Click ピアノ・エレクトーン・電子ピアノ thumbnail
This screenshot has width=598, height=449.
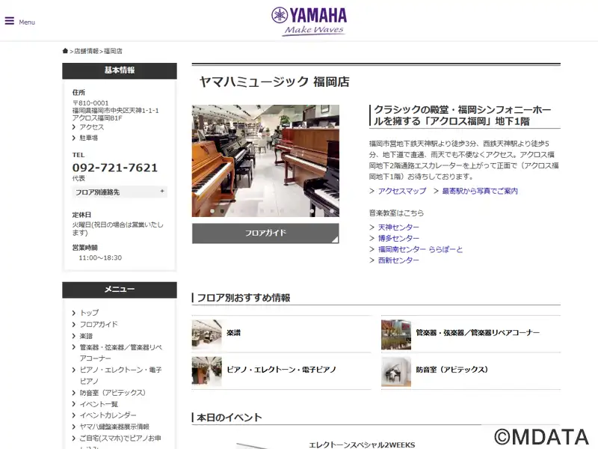click(x=207, y=371)
